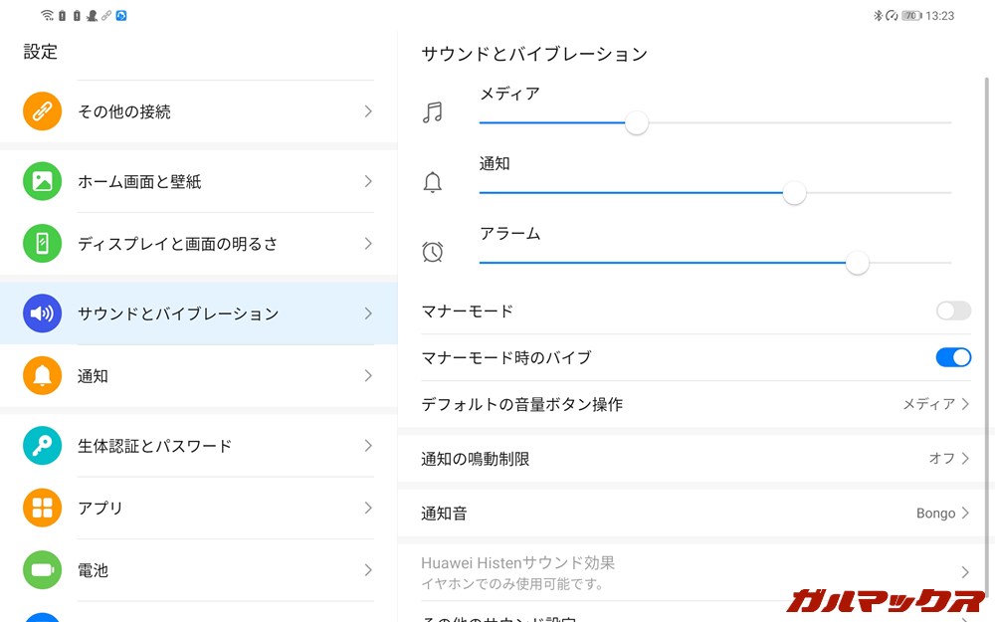This screenshot has height=622, width=995.
Task: Disable the マナーモード時のバイブ toggle
Action: 952,357
